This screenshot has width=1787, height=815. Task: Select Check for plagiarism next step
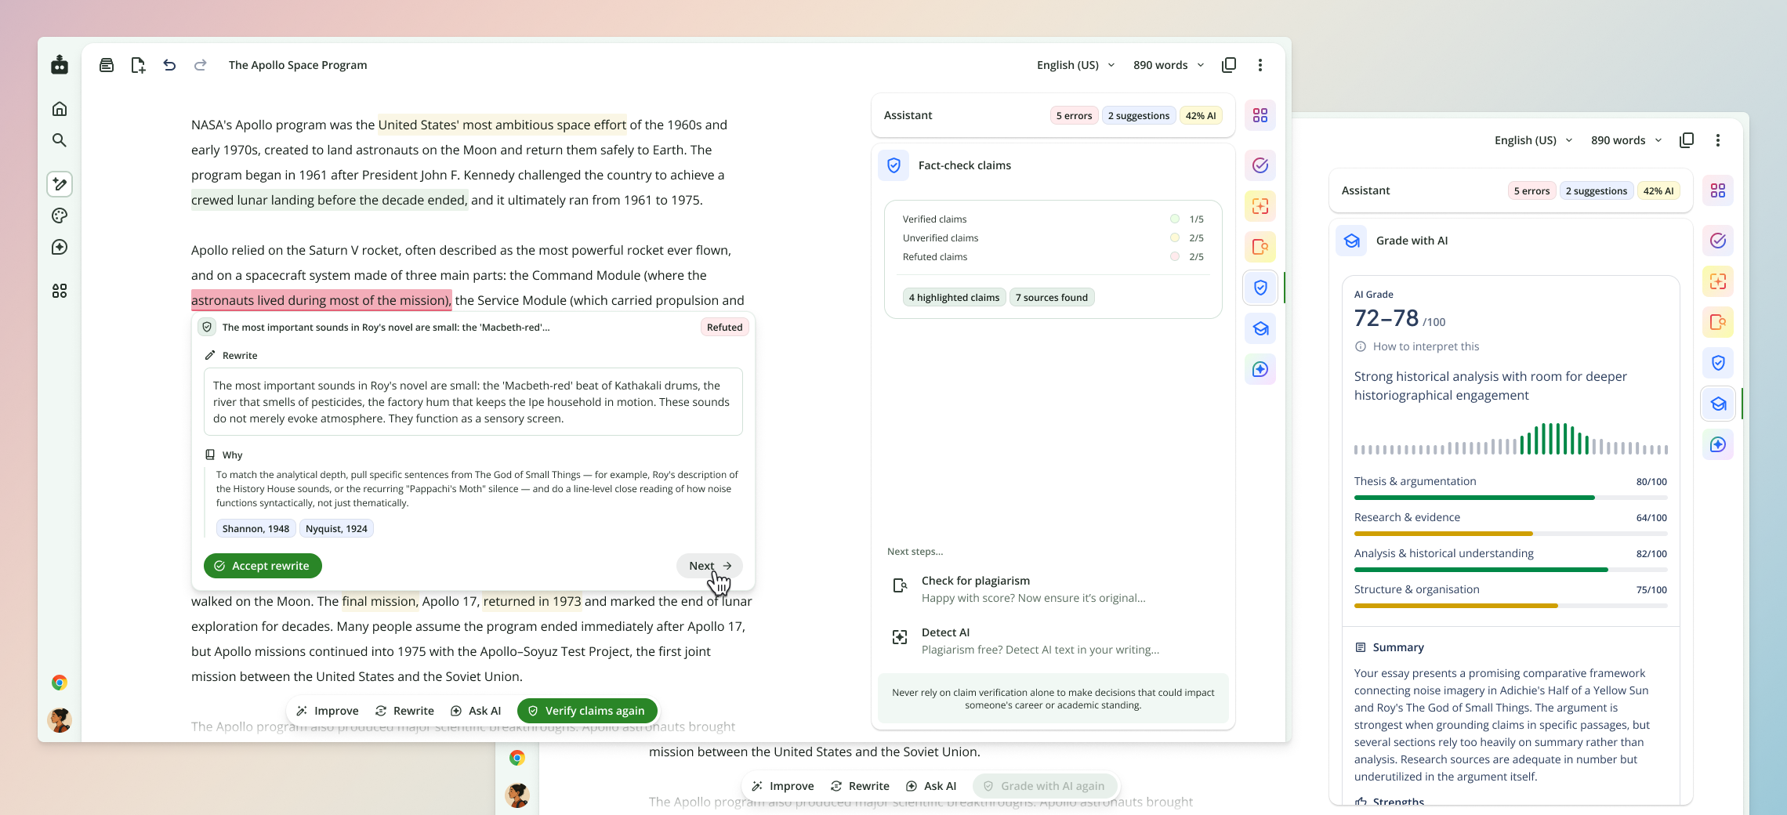1053,589
